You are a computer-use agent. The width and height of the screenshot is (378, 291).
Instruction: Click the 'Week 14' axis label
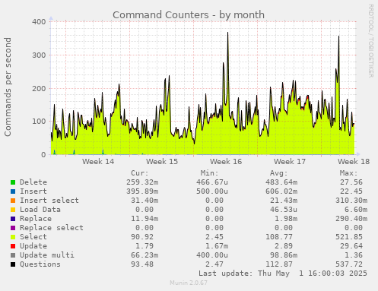[98, 162]
